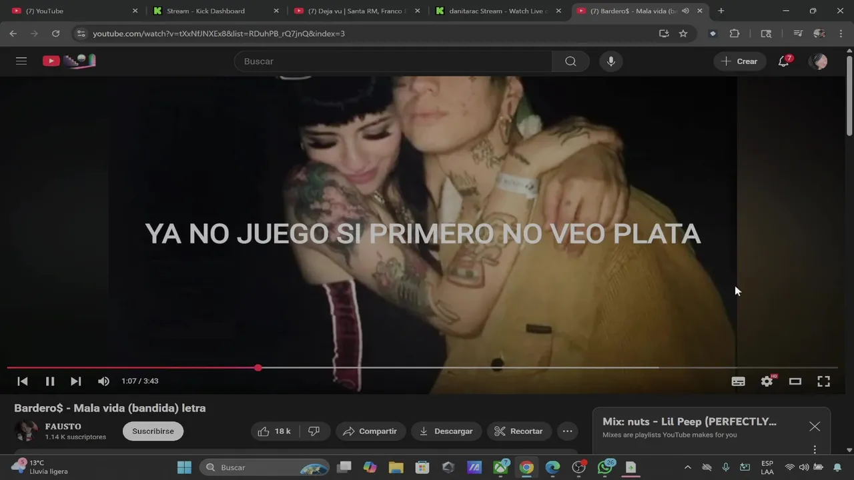
Task: Switch to the danitarac Stream tab
Action: (498, 11)
